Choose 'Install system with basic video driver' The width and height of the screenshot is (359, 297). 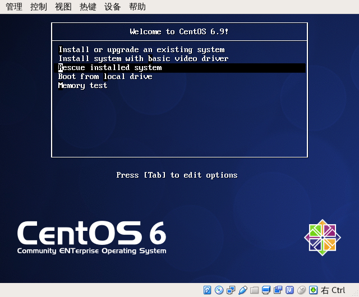144,59
